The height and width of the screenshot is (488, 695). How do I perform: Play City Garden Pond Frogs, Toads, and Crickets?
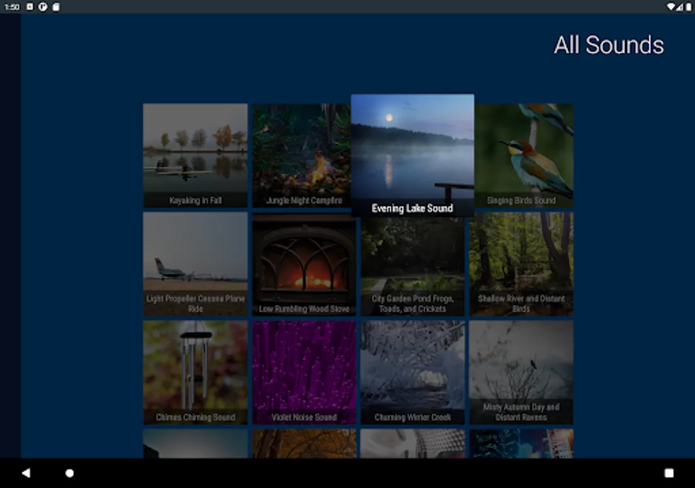pos(412,264)
